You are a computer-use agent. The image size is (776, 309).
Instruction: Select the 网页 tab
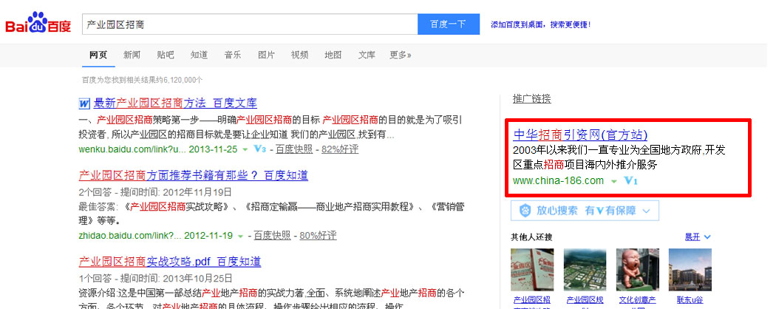(x=98, y=55)
